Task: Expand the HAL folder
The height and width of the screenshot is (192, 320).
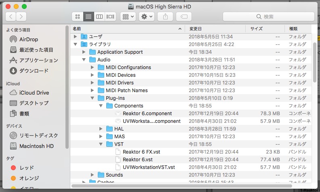Action: coord(101,129)
